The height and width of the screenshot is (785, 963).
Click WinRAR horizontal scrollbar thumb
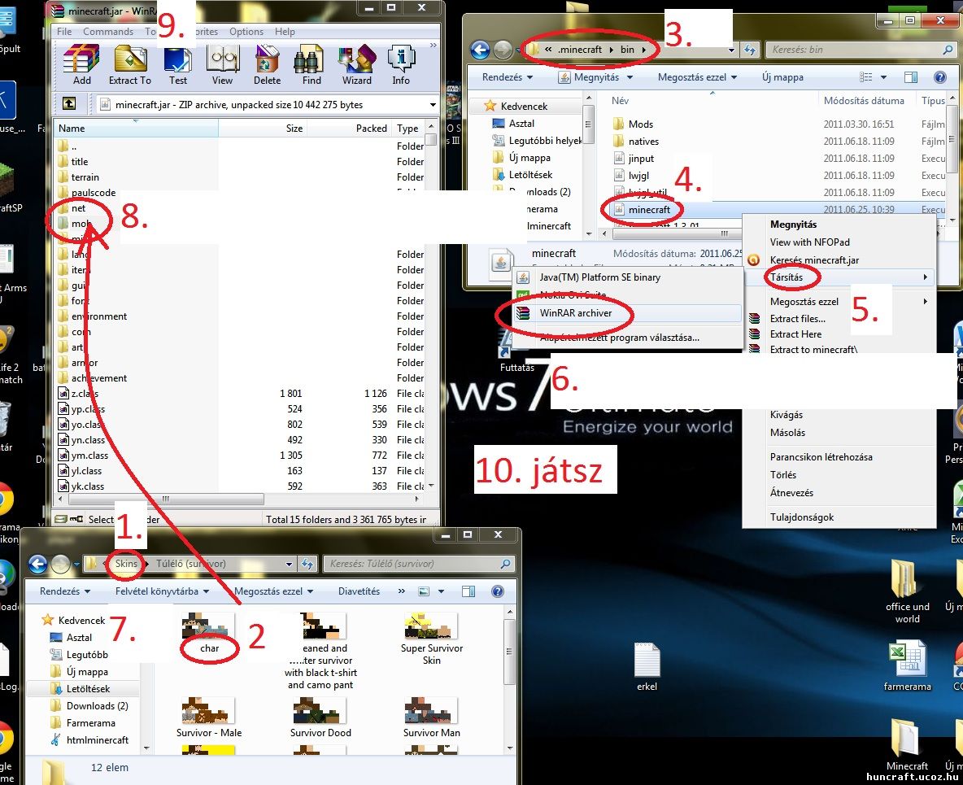click(165, 499)
